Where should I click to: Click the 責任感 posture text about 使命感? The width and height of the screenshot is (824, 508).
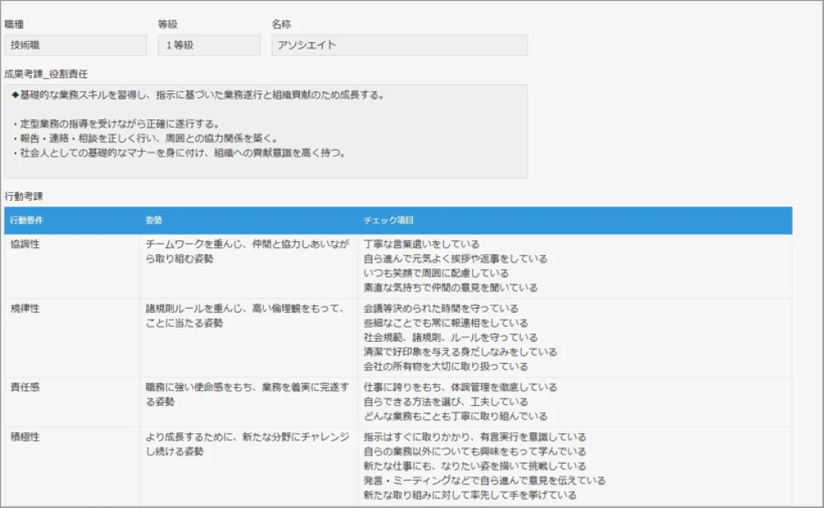coord(247,394)
